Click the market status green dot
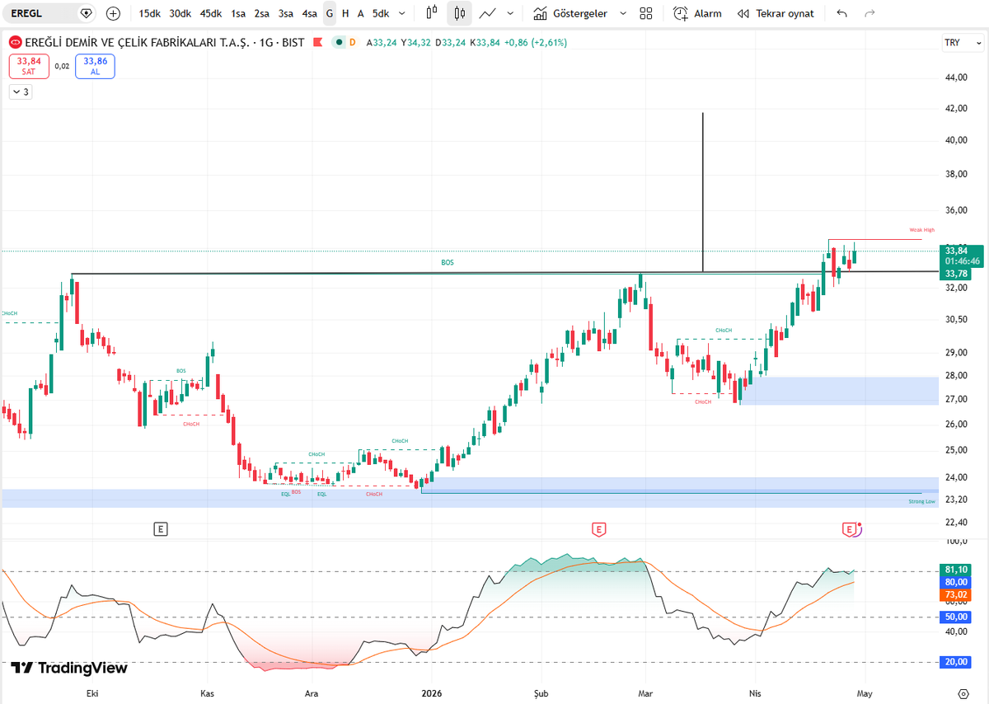 point(340,43)
